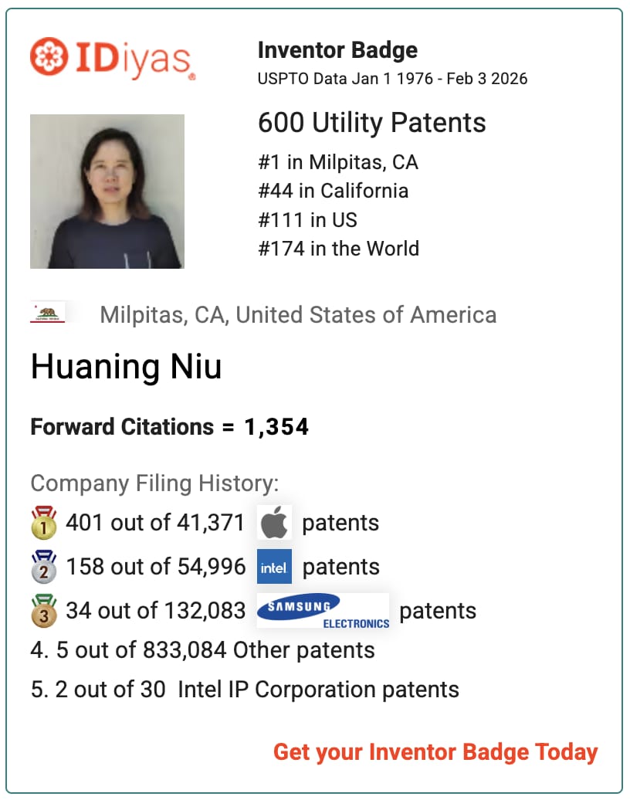The image size is (630, 800).
Task: Click the 833,084 Other patents line
Action: 202,650
